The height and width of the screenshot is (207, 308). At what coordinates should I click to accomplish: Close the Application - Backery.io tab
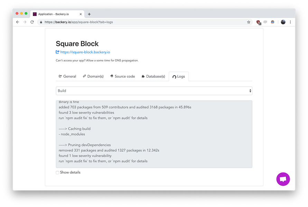[81, 14]
